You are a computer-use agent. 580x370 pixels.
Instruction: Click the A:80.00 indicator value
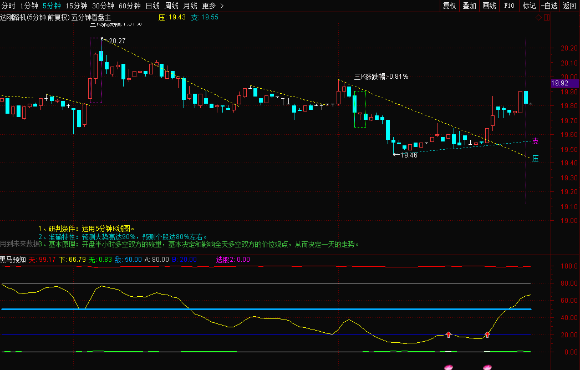coord(156,260)
